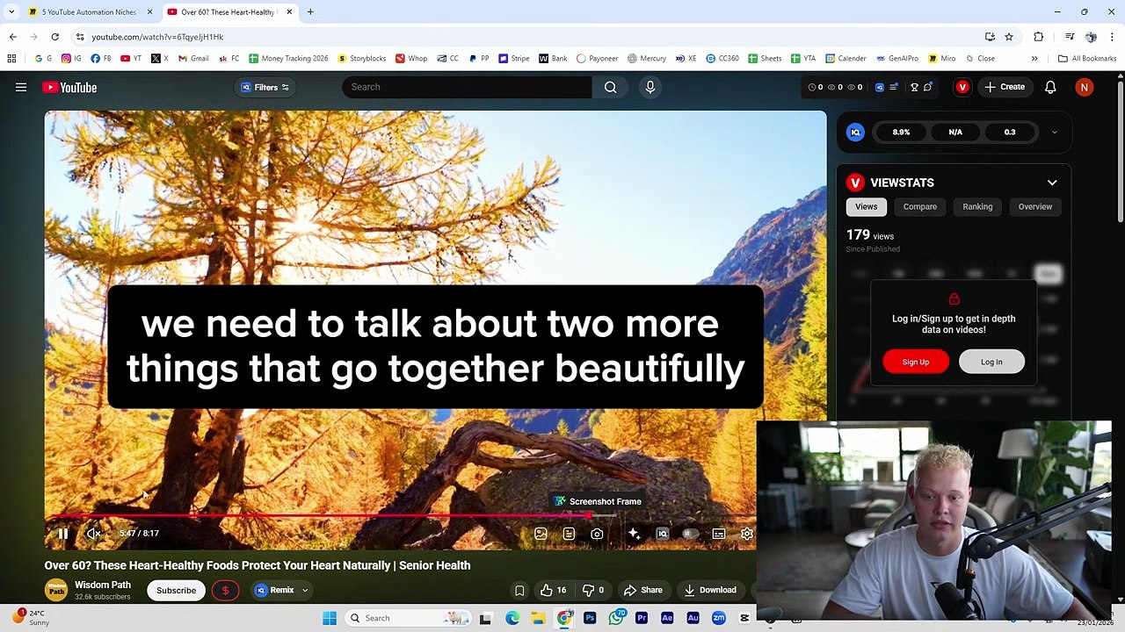The width and height of the screenshot is (1125, 632).
Task: Click the red ViewStats V icon in the header
Action: (962, 87)
